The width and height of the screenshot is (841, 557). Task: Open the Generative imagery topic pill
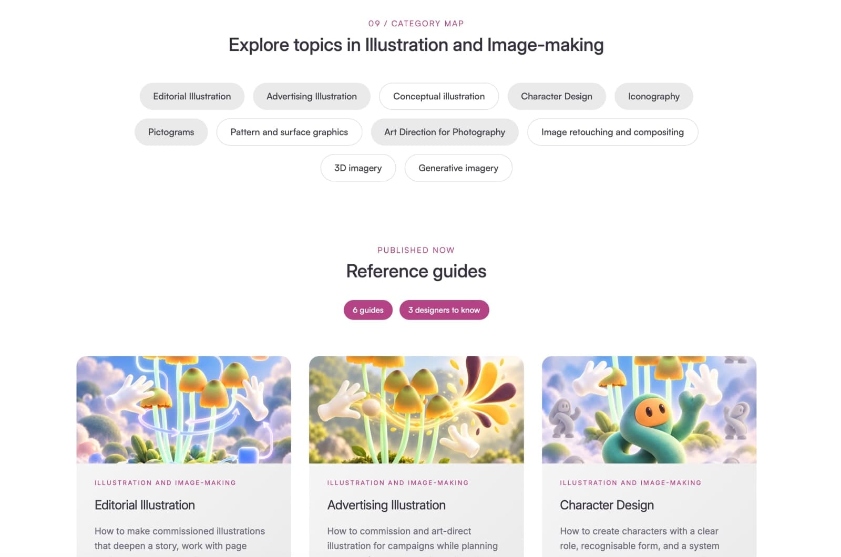[458, 168]
